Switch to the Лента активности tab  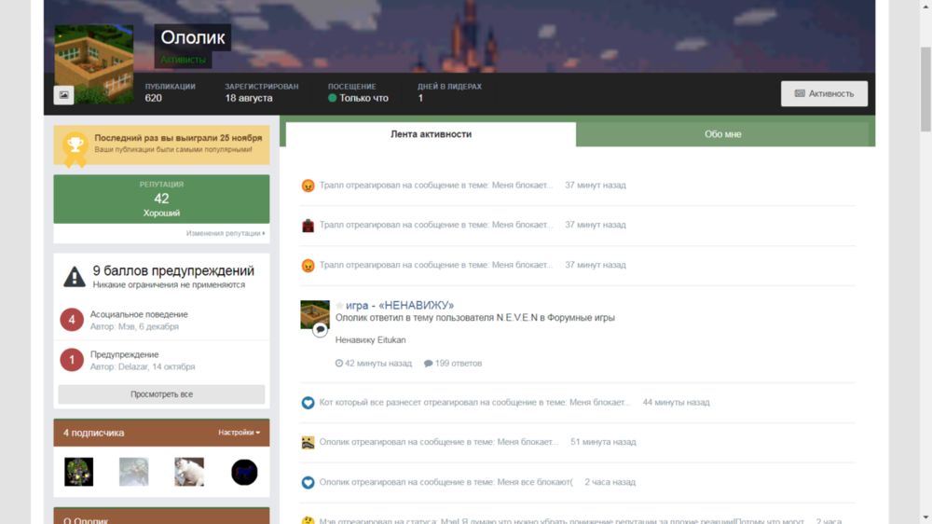(x=431, y=134)
